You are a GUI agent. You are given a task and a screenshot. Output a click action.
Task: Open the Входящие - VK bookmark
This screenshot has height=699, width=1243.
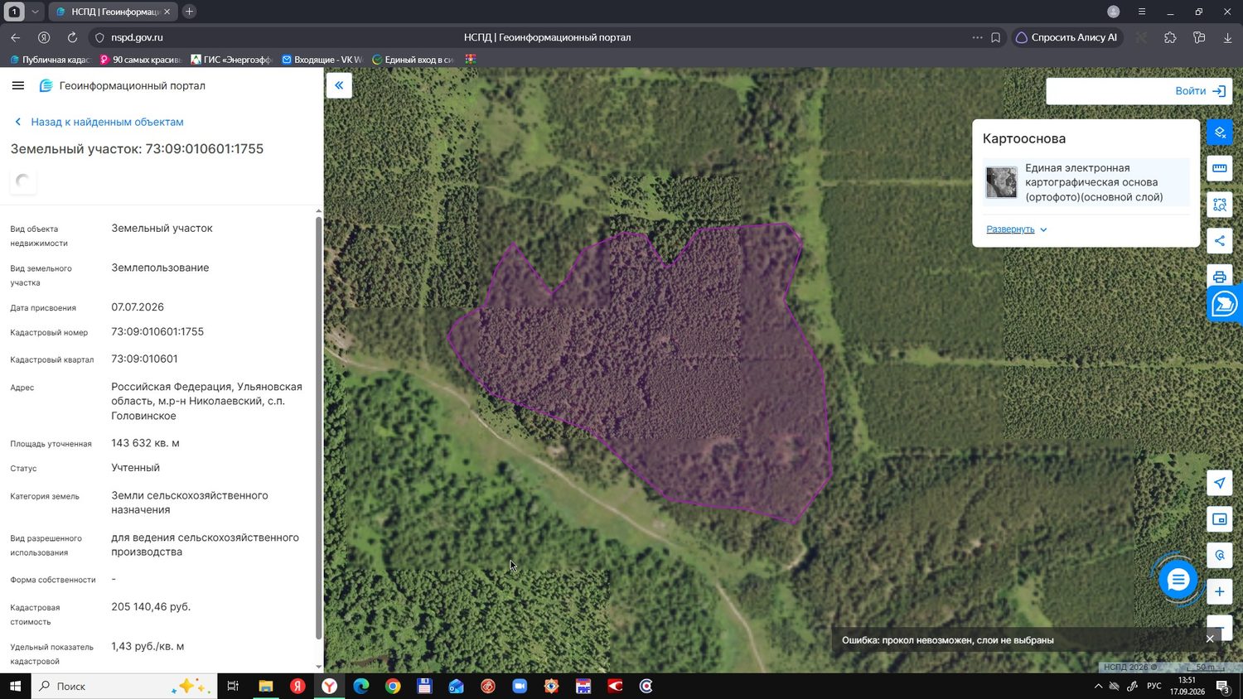click(x=322, y=60)
